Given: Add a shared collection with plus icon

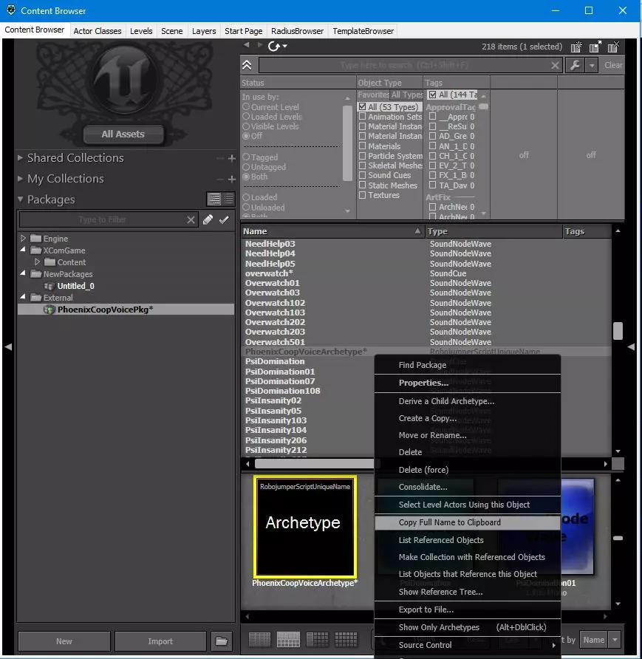Looking at the screenshot, I should (x=231, y=158).
